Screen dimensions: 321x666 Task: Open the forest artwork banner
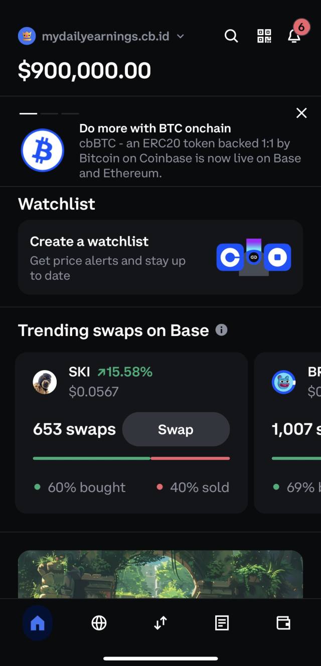click(x=160, y=574)
